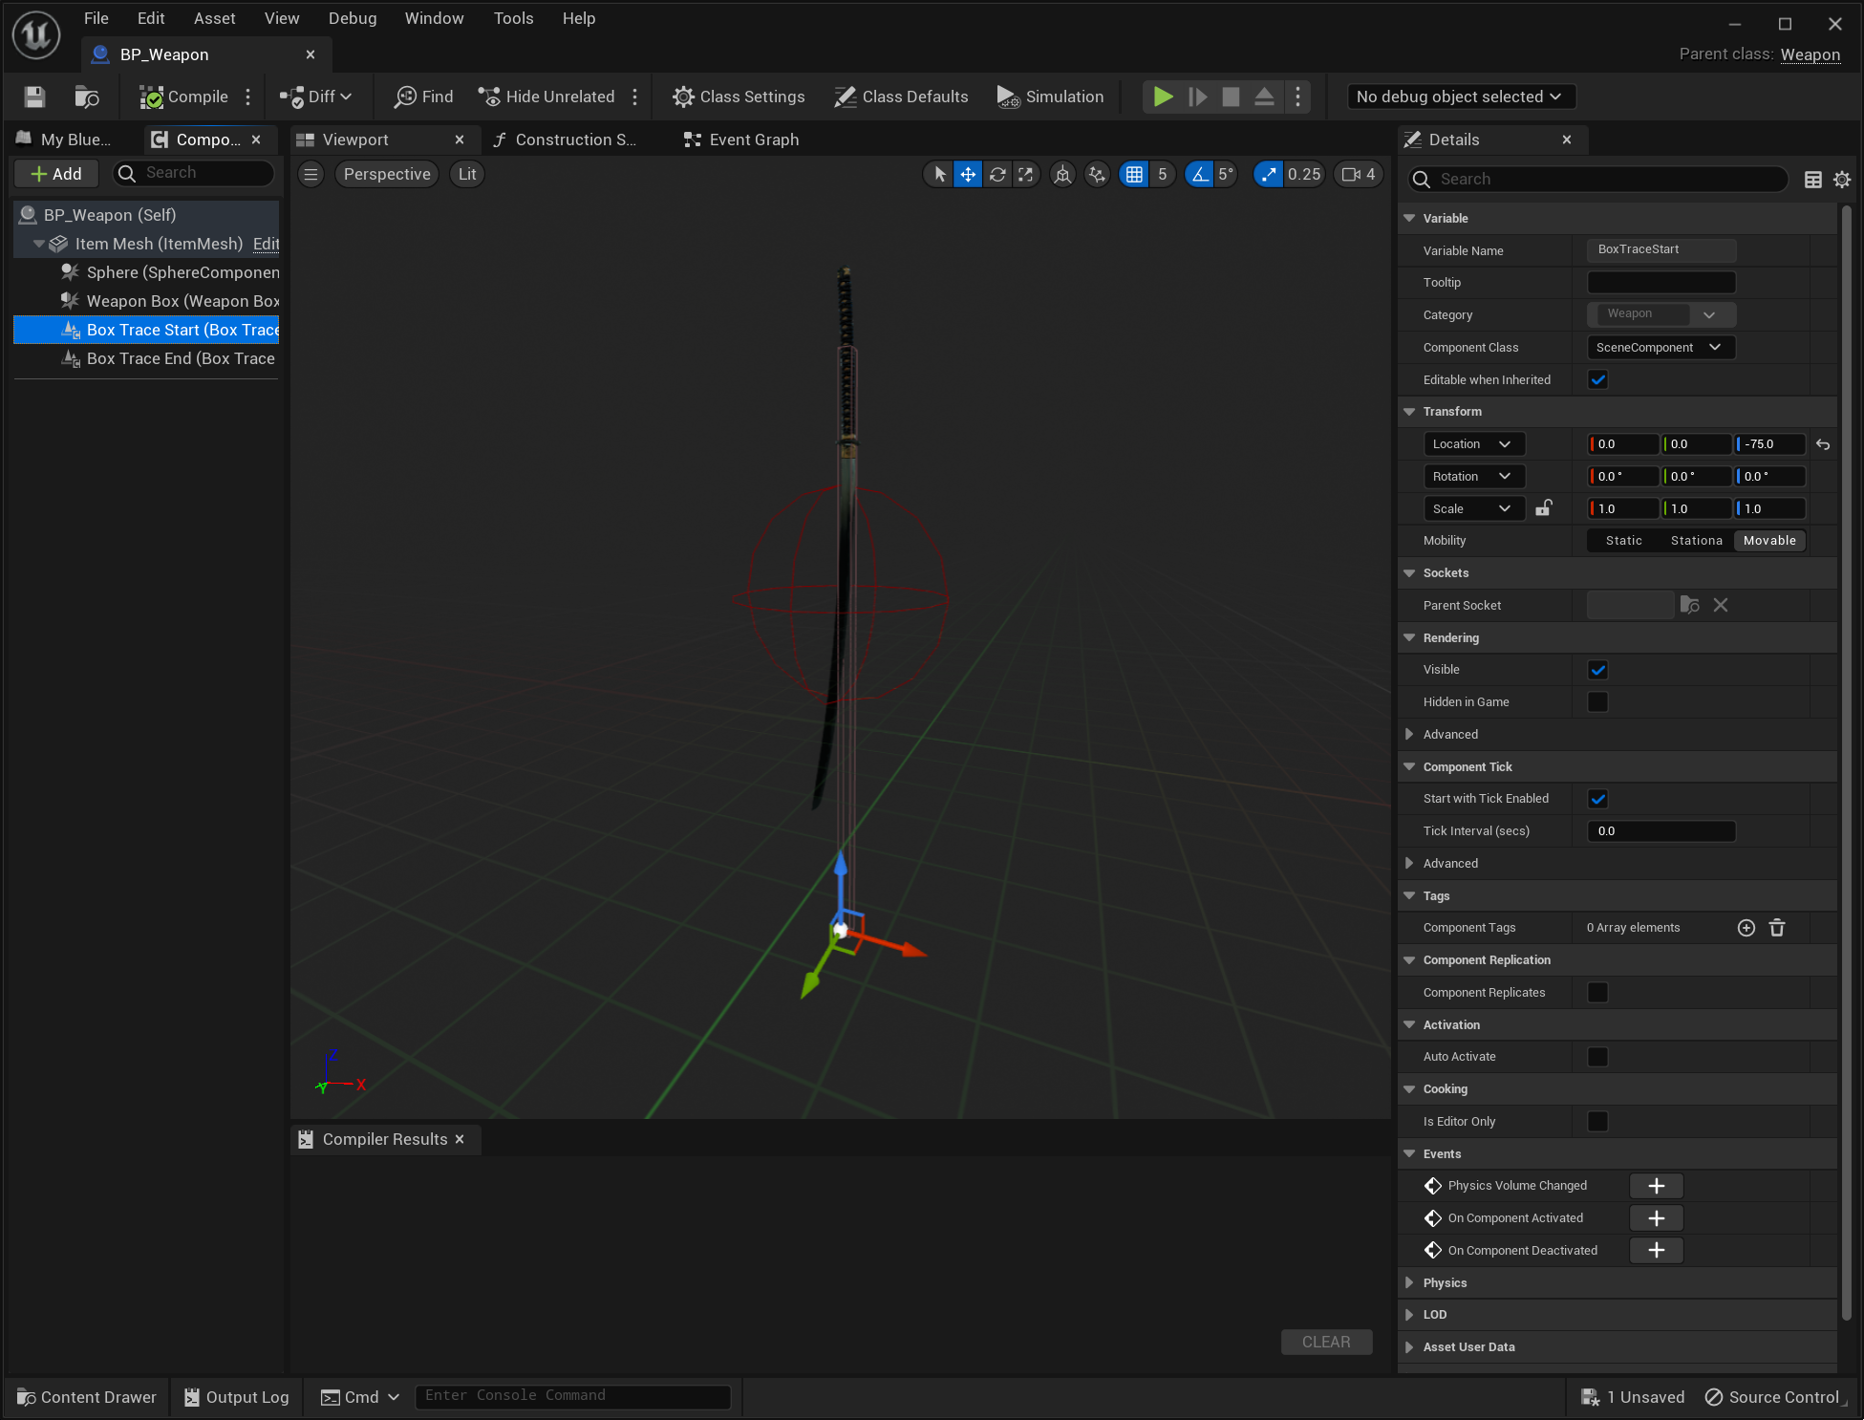Image resolution: width=1864 pixels, height=1420 pixels.
Task: Uncheck Editable when Inherited checkbox
Action: (1597, 380)
